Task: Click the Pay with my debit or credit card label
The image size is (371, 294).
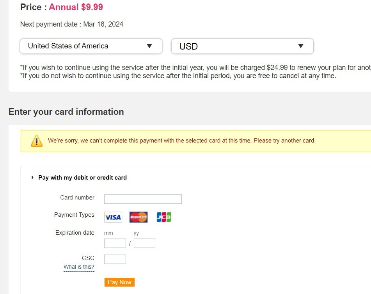Action: tap(83, 178)
